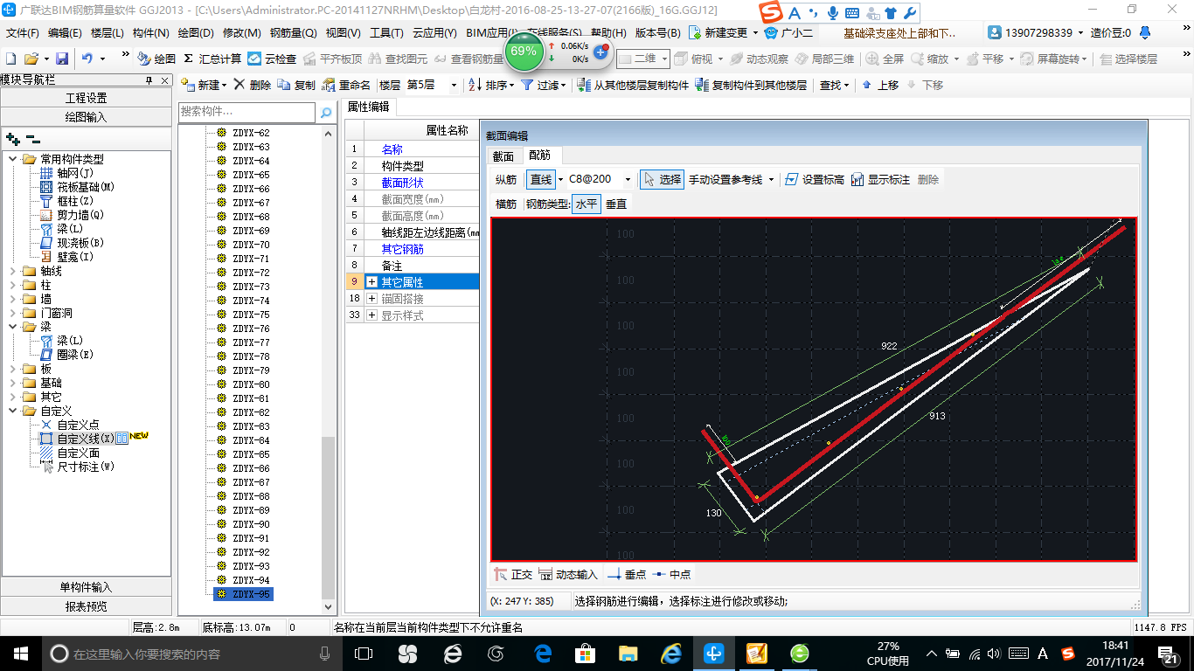The width and height of the screenshot is (1194, 671).
Task: Open the 绘图 drawing tool
Action: [156, 59]
